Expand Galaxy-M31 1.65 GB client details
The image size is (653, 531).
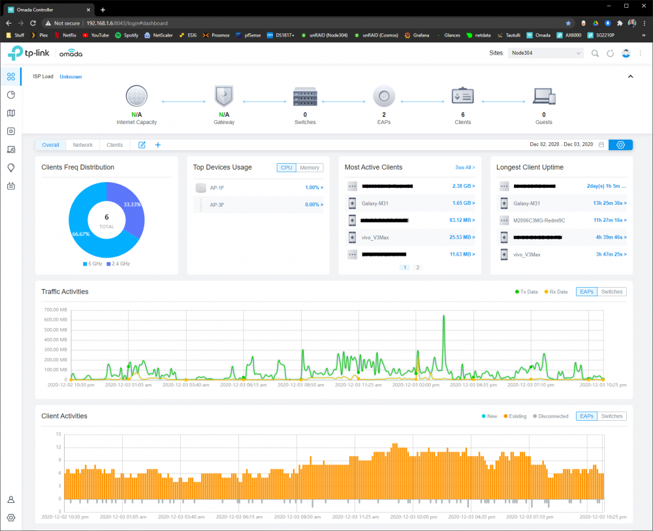[x=464, y=203]
